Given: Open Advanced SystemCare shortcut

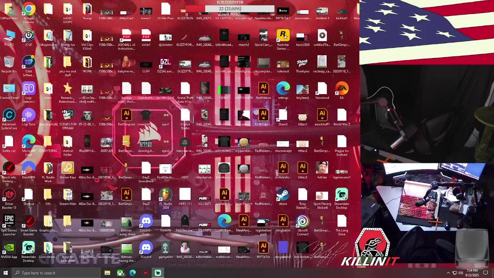Looking at the screenshot, I should pos(9,119).
